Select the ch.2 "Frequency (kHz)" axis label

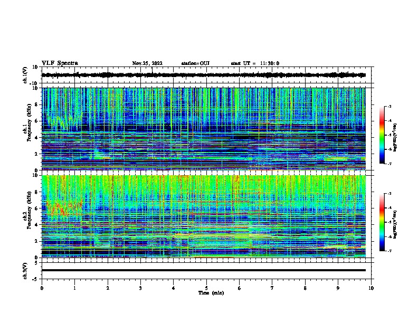[x=29, y=210]
